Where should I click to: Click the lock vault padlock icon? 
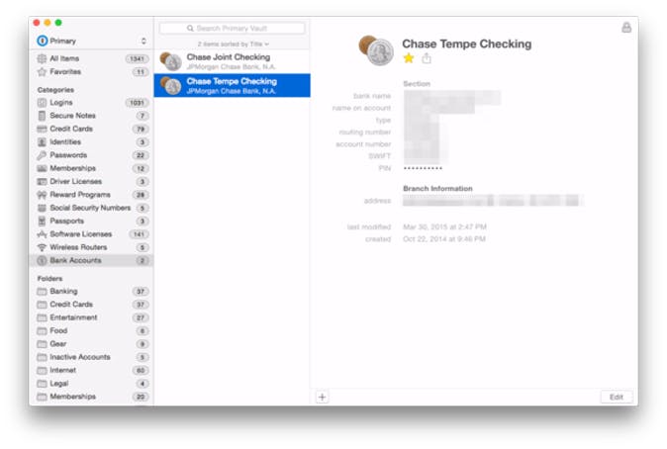point(626,28)
